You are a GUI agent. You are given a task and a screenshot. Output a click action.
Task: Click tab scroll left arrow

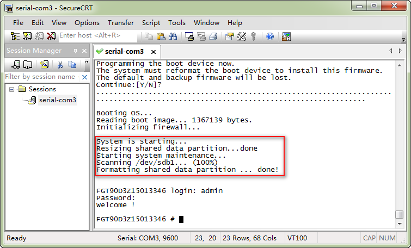(x=391, y=51)
